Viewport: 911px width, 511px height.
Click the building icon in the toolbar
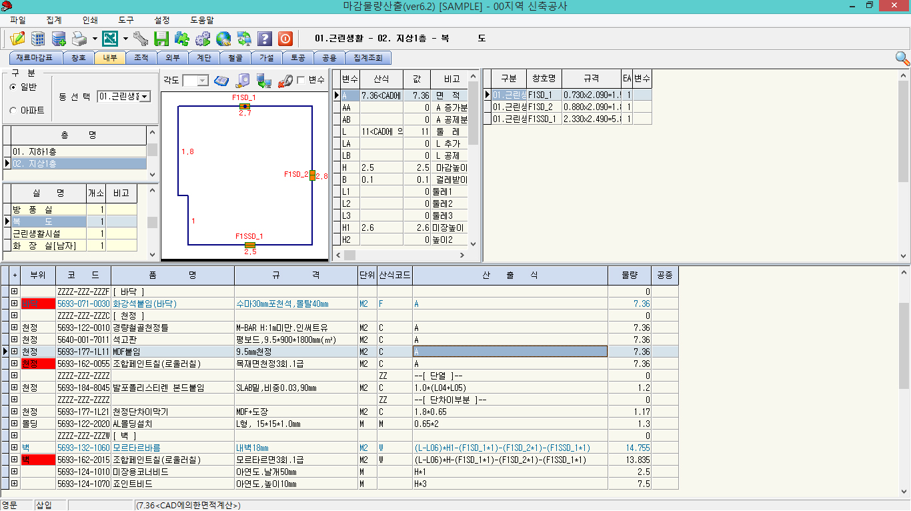38,39
